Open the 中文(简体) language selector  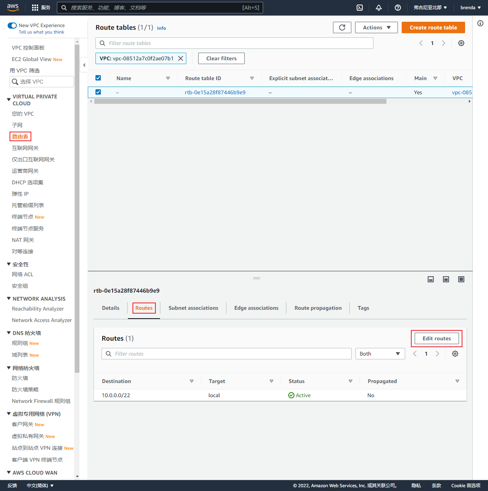tap(40, 486)
